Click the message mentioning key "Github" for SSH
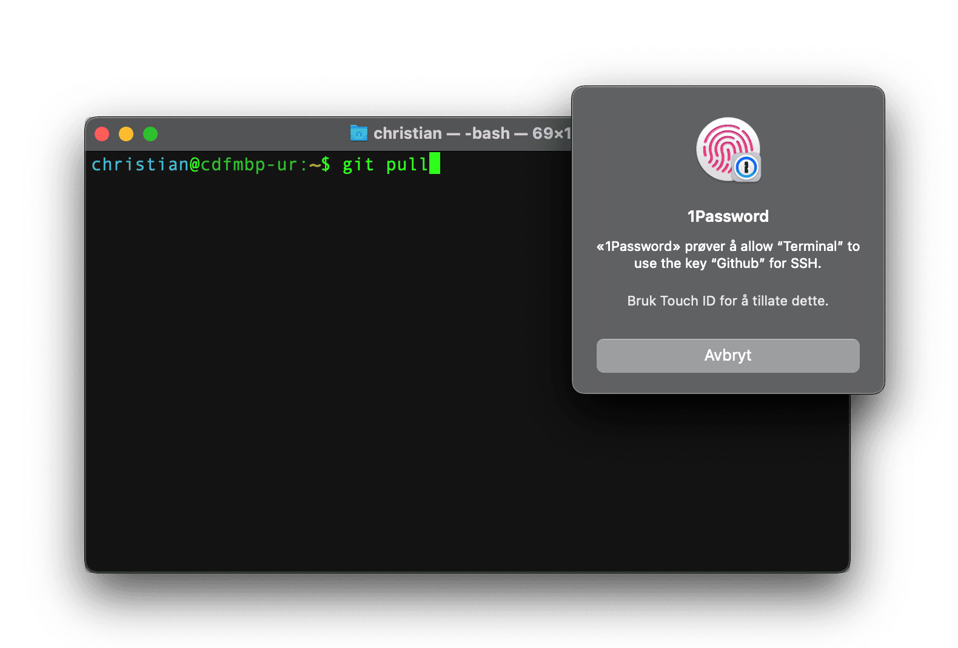The height and width of the screenshot is (648, 958). (x=728, y=255)
